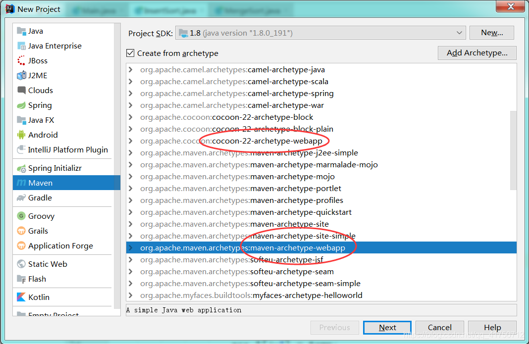Click the Clouds icon in sidebar
The width and height of the screenshot is (529, 344).
21,91
